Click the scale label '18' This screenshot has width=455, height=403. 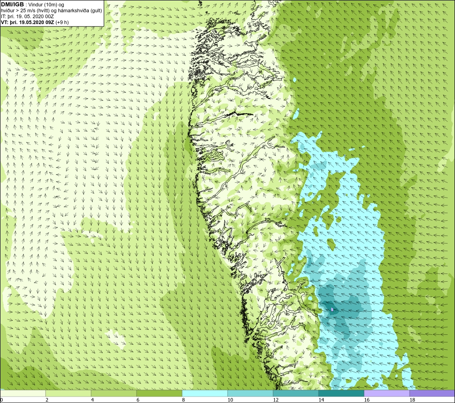(x=412, y=400)
